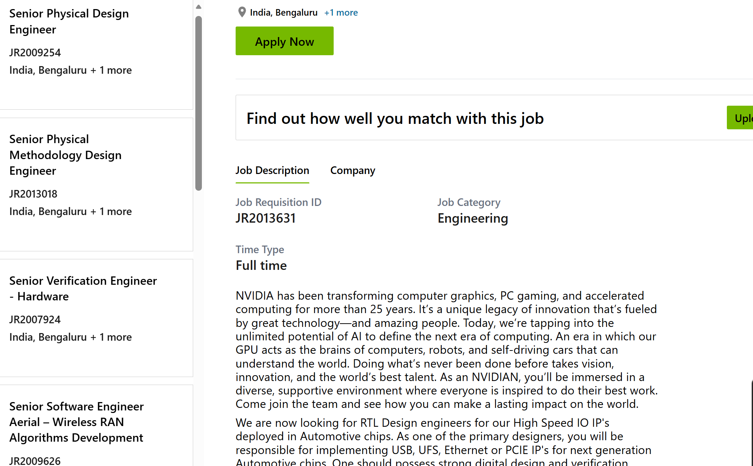Click the Engineering job category value
The image size is (753, 466).
(x=473, y=218)
